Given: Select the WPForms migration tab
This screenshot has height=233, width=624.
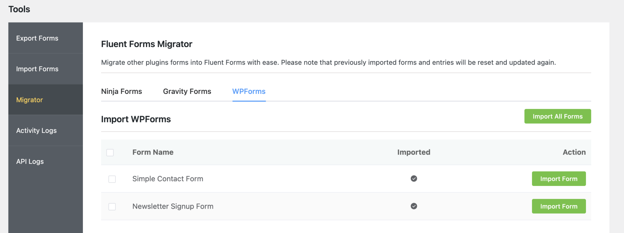Looking at the screenshot, I should pyautogui.click(x=249, y=91).
